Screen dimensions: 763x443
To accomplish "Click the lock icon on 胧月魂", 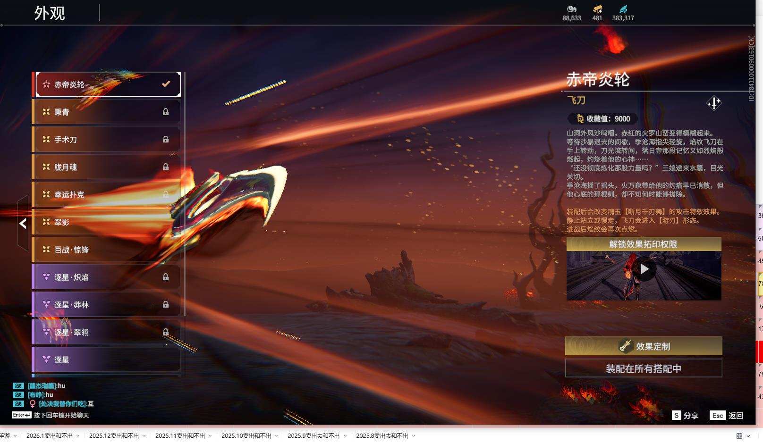I will coord(166,167).
